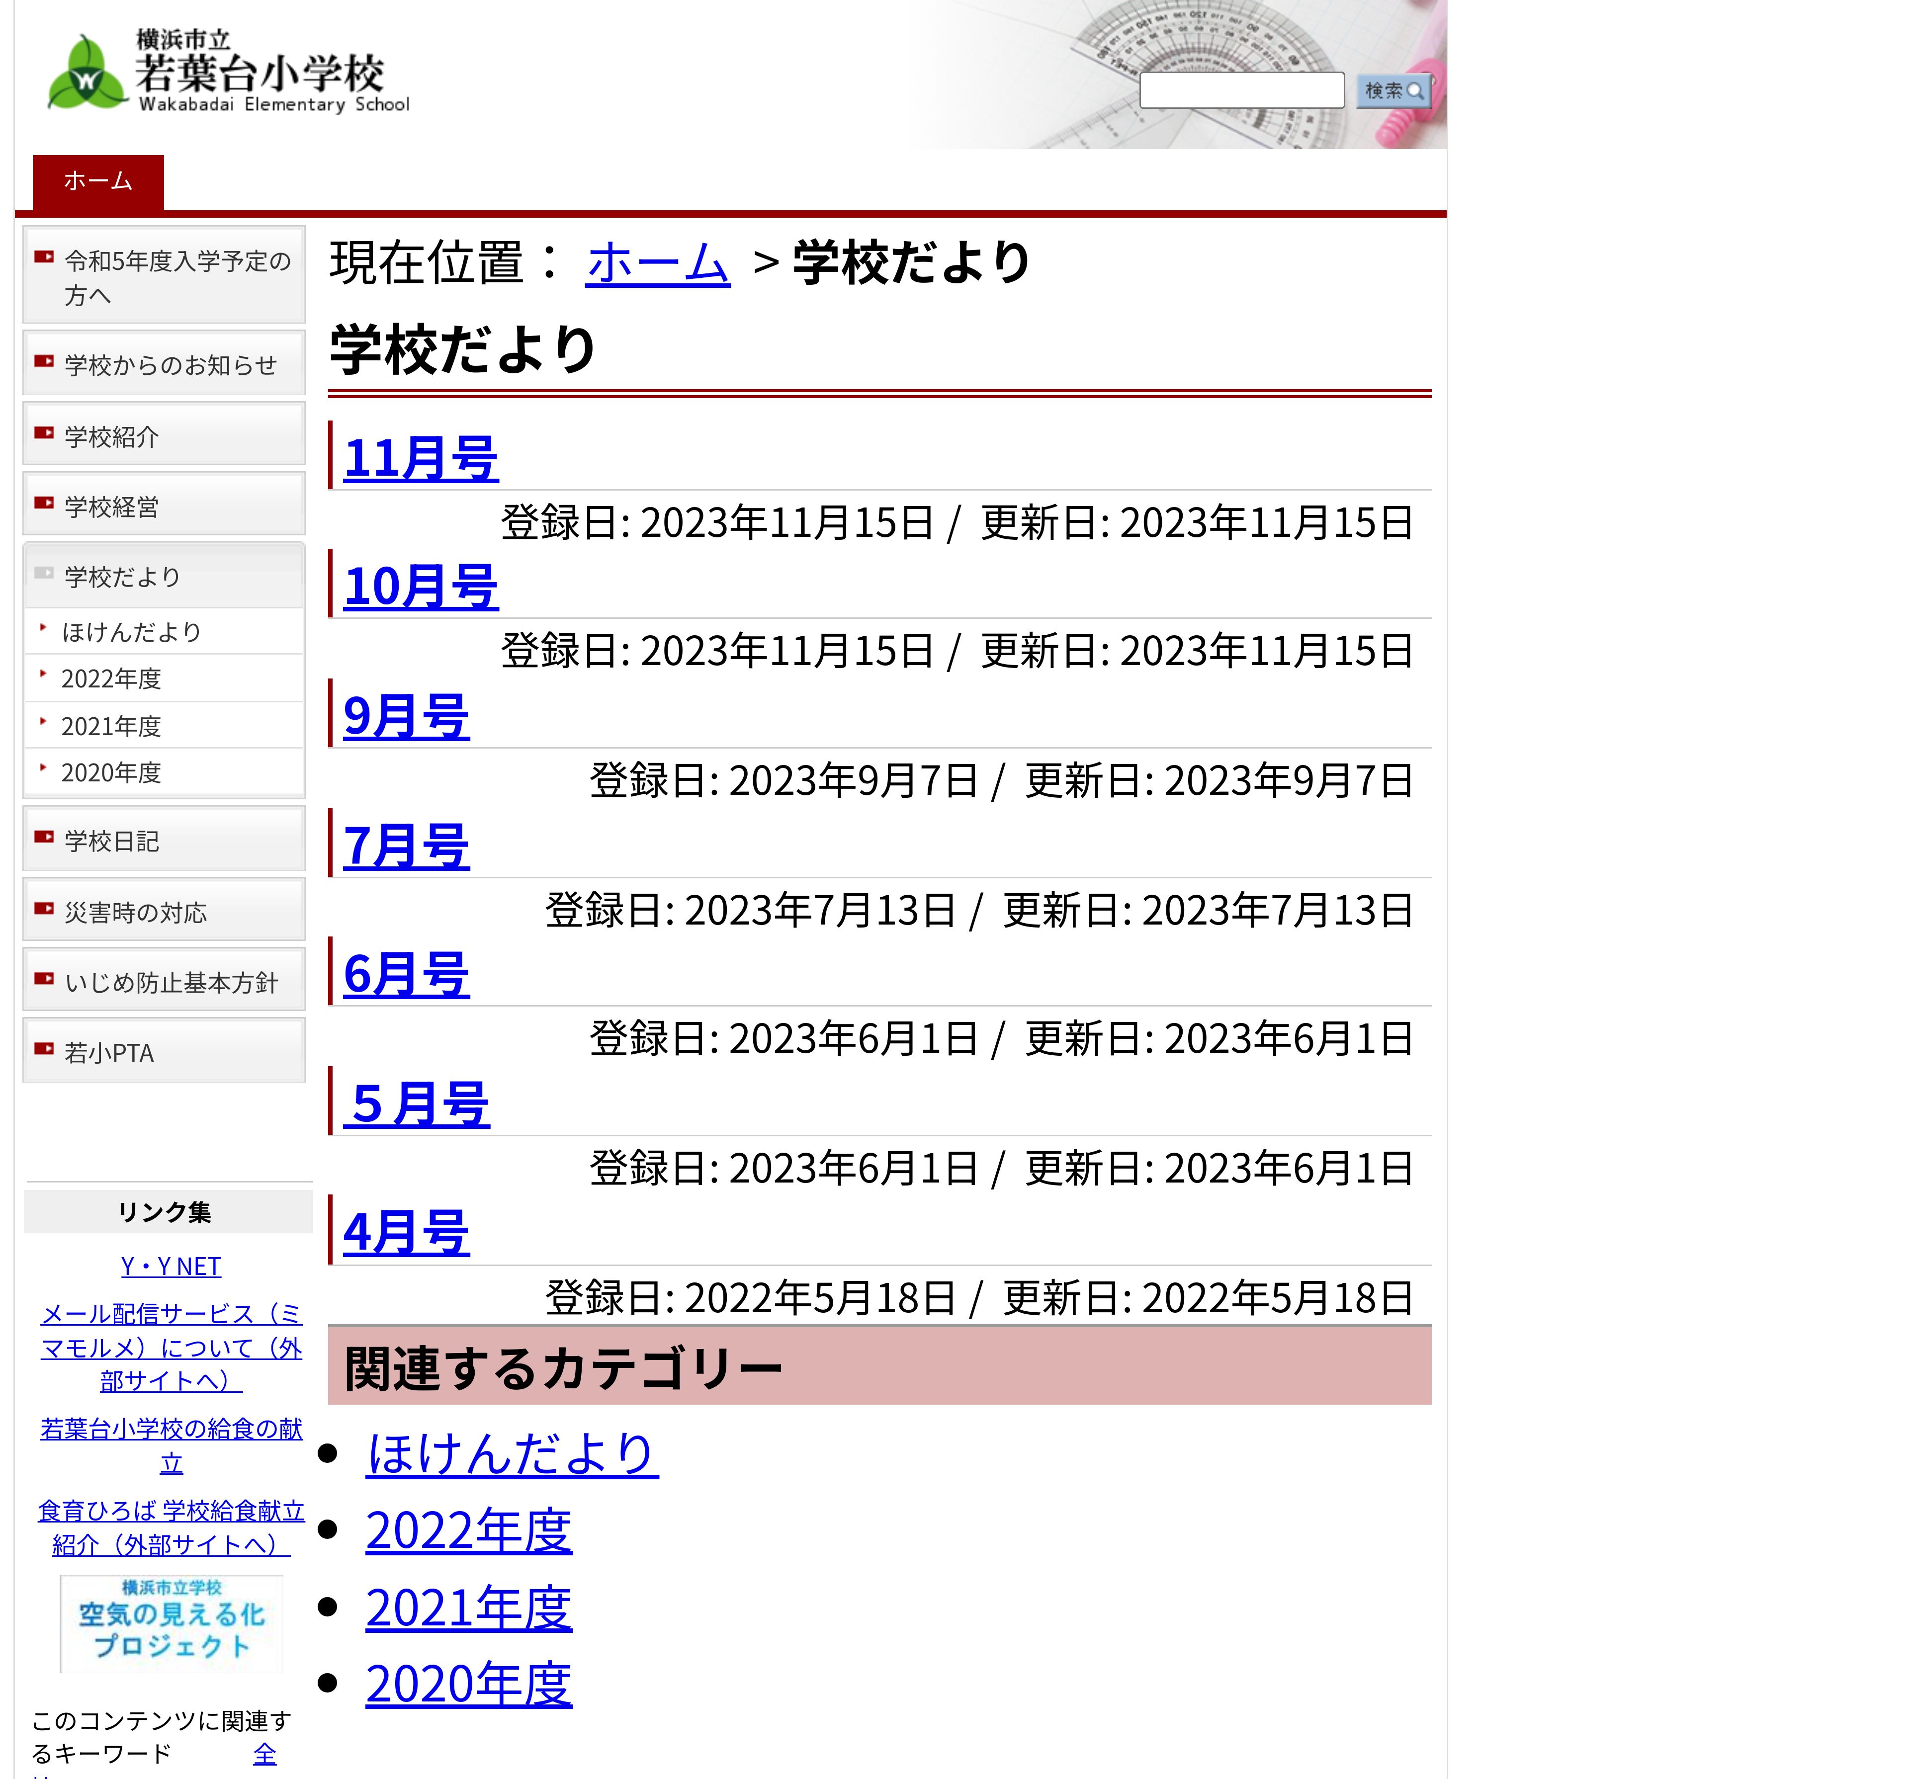The height and width of the screenshot is (1779, 1915).
Task: Open the Y・Y NET link
Action: 171,1266
